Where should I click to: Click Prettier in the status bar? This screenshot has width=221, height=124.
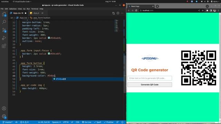tap(109, 122)
